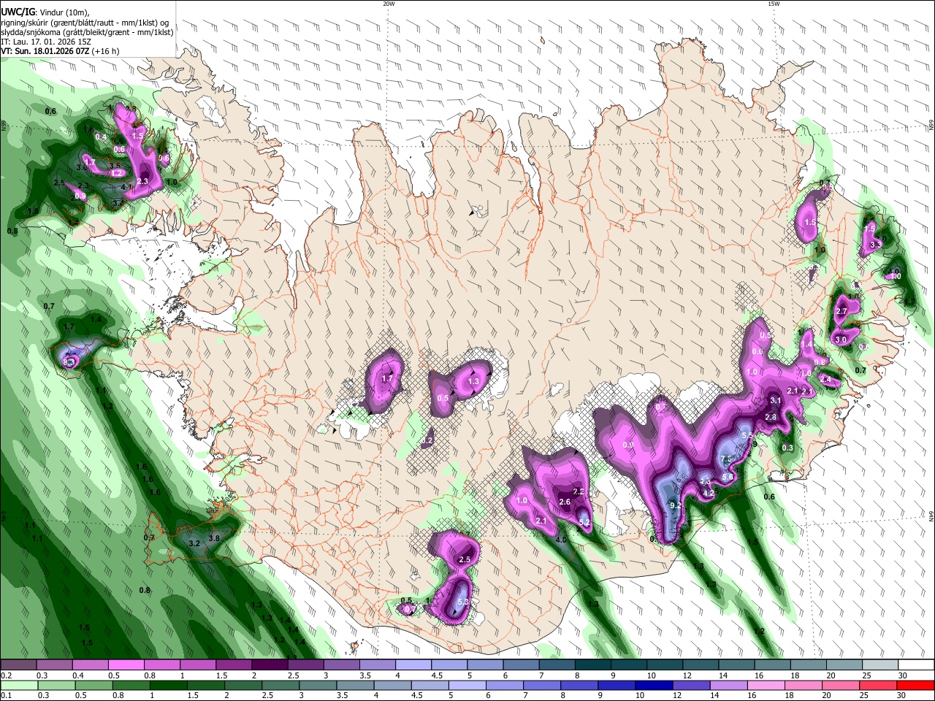Click the 3.2 value in the southwest
The image size is (935, 701).
[194, 544]
